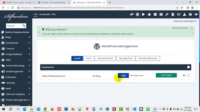Open email settings envelope icon

178,14
